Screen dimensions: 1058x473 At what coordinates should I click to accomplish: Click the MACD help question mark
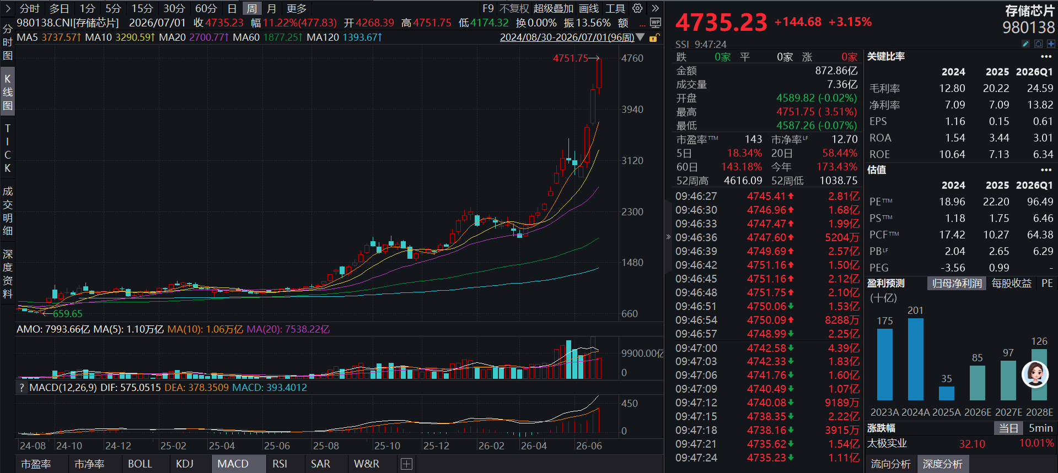click(22, 388)
